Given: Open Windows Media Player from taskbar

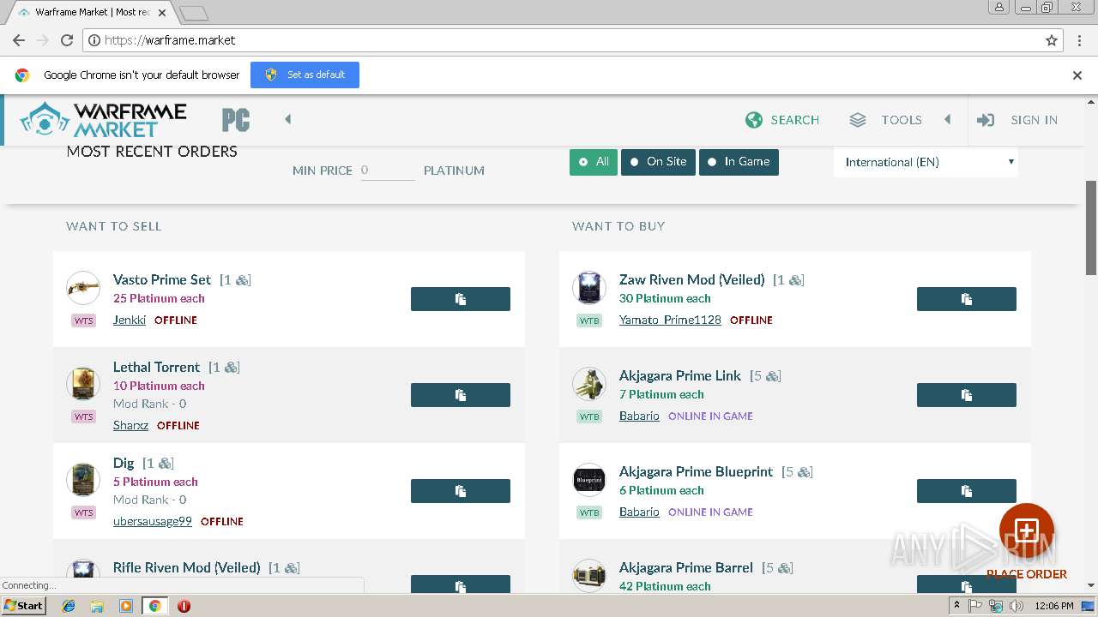Looking at the screenshot, I should (x=126, y=606).
